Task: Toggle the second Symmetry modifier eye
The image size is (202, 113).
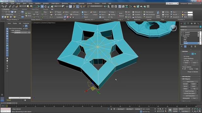Action: [x=182, y=34]
